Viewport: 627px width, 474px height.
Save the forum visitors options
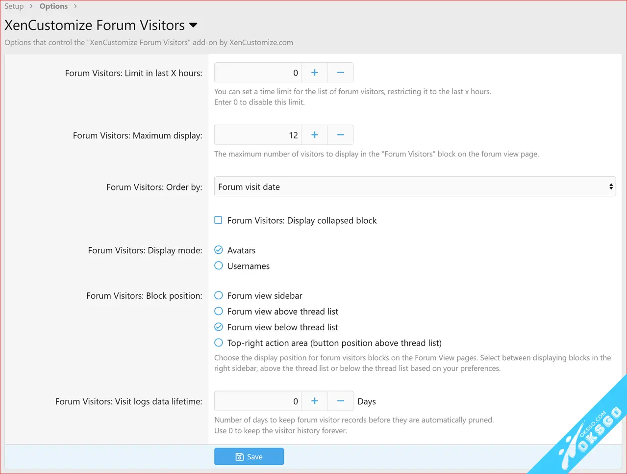pyautogui.click(x=249, y=456)
